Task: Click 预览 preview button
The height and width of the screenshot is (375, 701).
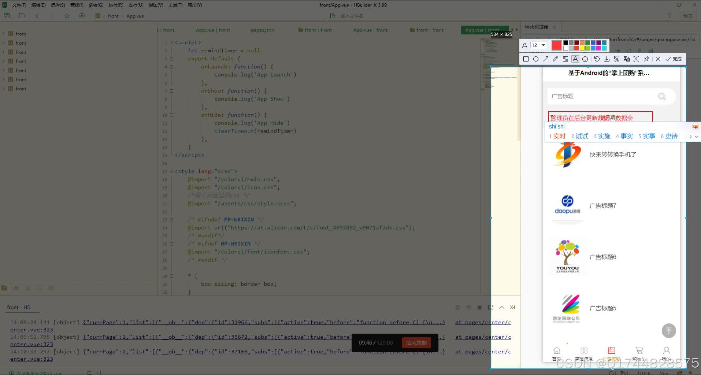Action: [687, 16]
